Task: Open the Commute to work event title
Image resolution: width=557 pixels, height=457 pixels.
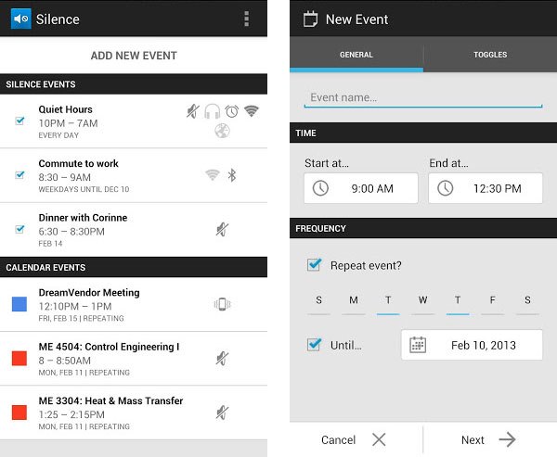Action: point(79,163)
